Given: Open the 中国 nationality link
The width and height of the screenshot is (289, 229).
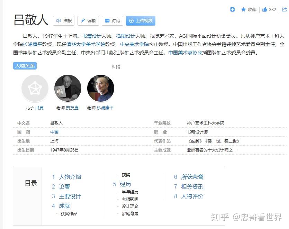Looking at the screenshot, I should point(54,132).
